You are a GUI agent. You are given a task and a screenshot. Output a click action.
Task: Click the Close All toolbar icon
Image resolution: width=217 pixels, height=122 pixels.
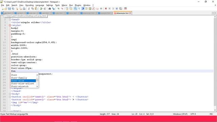(20, 8)
